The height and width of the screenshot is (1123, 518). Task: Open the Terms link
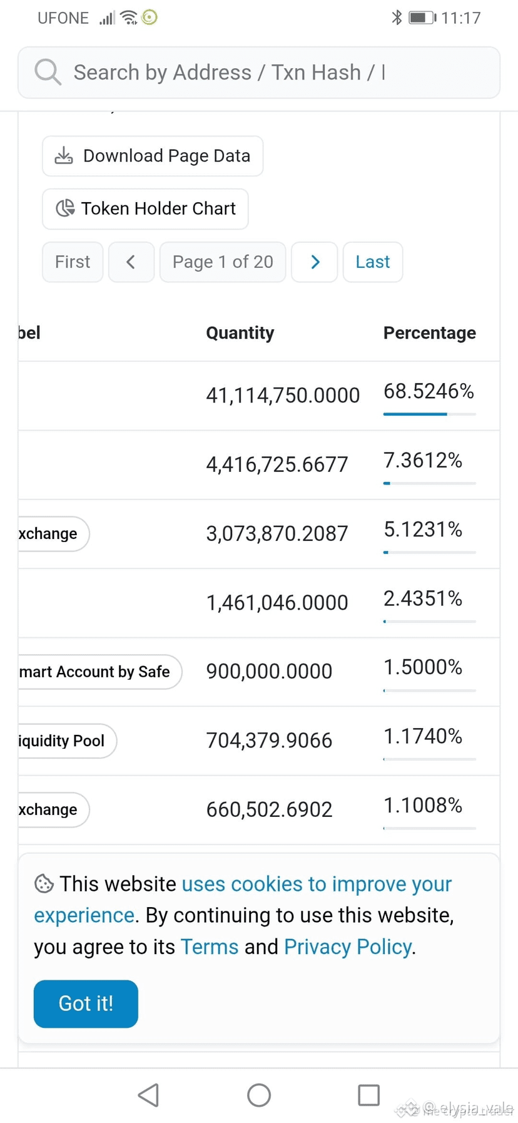pos(210,946)
